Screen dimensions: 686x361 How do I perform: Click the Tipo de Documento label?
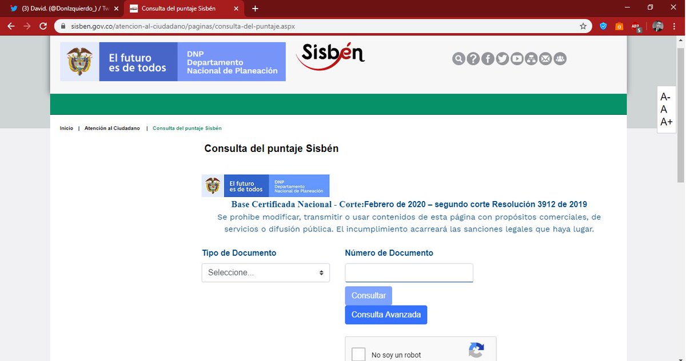239,253
